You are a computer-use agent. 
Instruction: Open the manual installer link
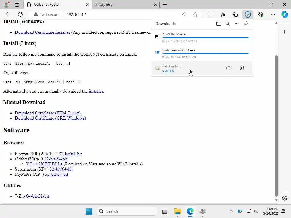(96, 91)
